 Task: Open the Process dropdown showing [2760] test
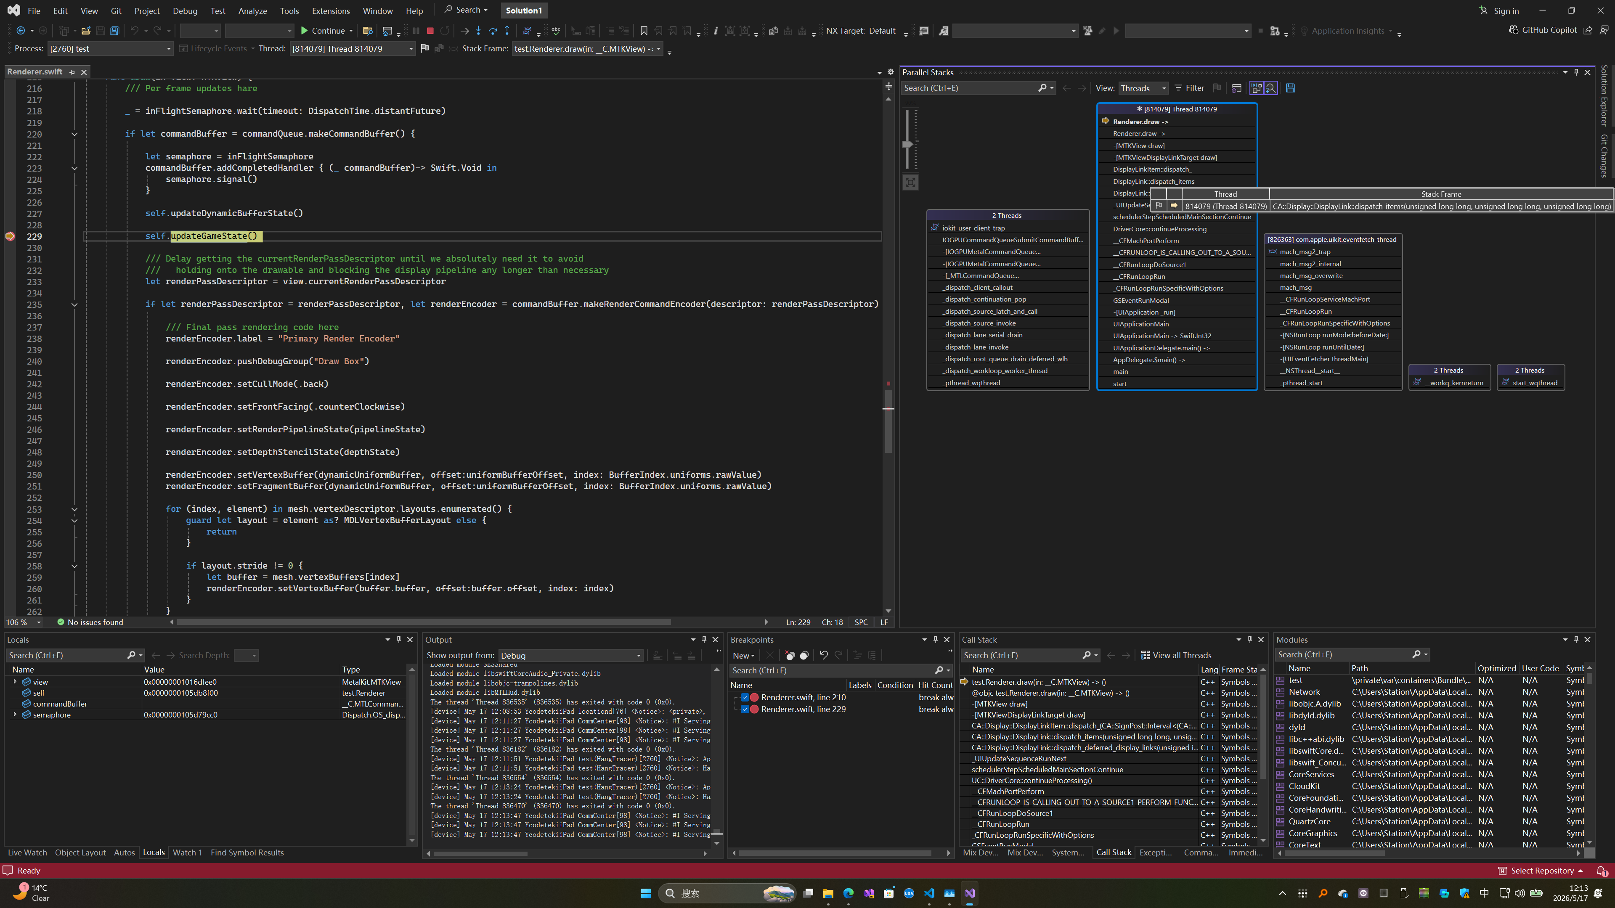coord(110,48)
